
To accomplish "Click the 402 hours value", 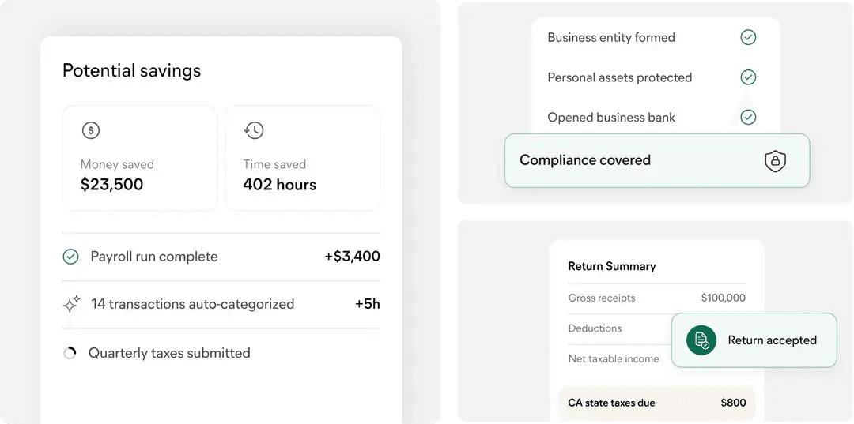I will (x=279, y=185).
